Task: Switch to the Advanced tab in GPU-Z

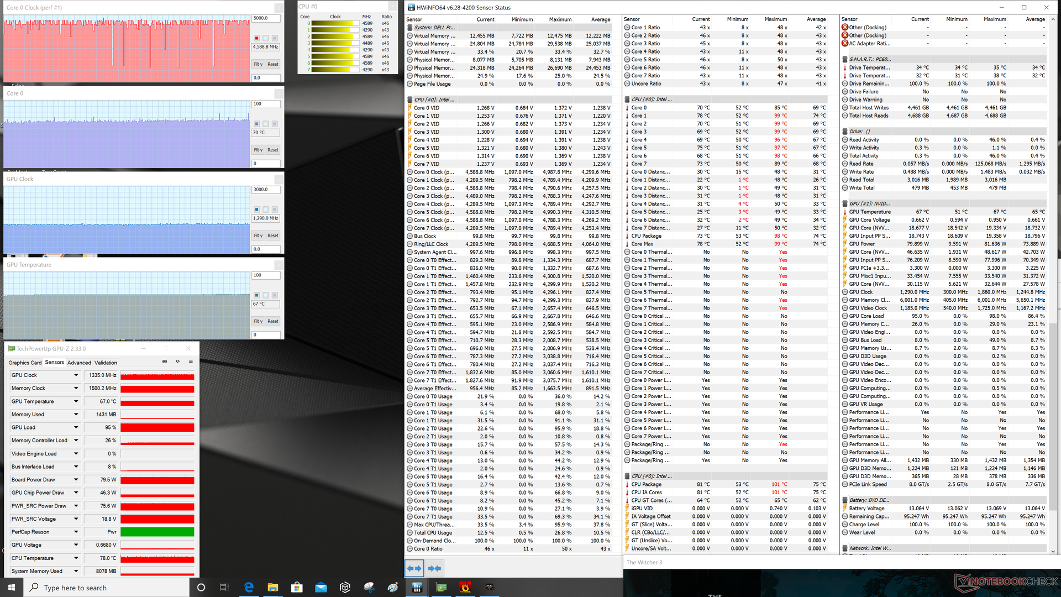Action: click(79, 363)
